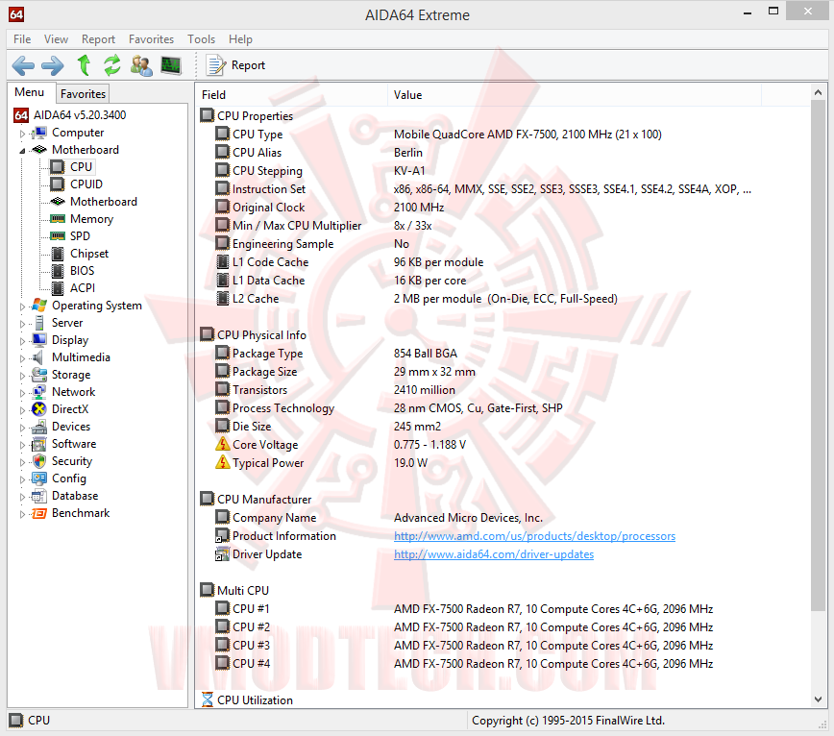
Task: Click the vertical scrollbar thumb
Action: [x=818, y=356]
